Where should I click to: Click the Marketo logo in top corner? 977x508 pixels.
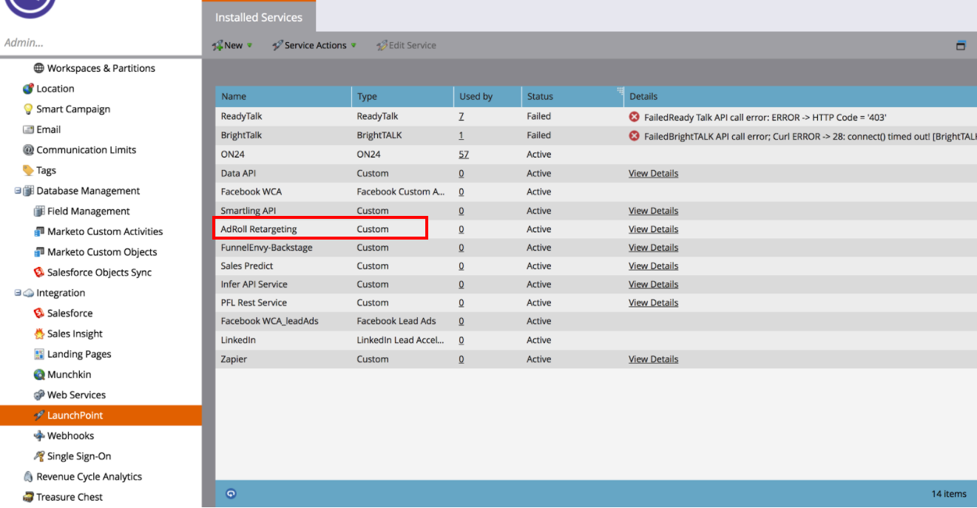(x=30, y=7)
